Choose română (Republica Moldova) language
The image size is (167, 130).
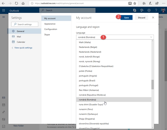(114, 95)
